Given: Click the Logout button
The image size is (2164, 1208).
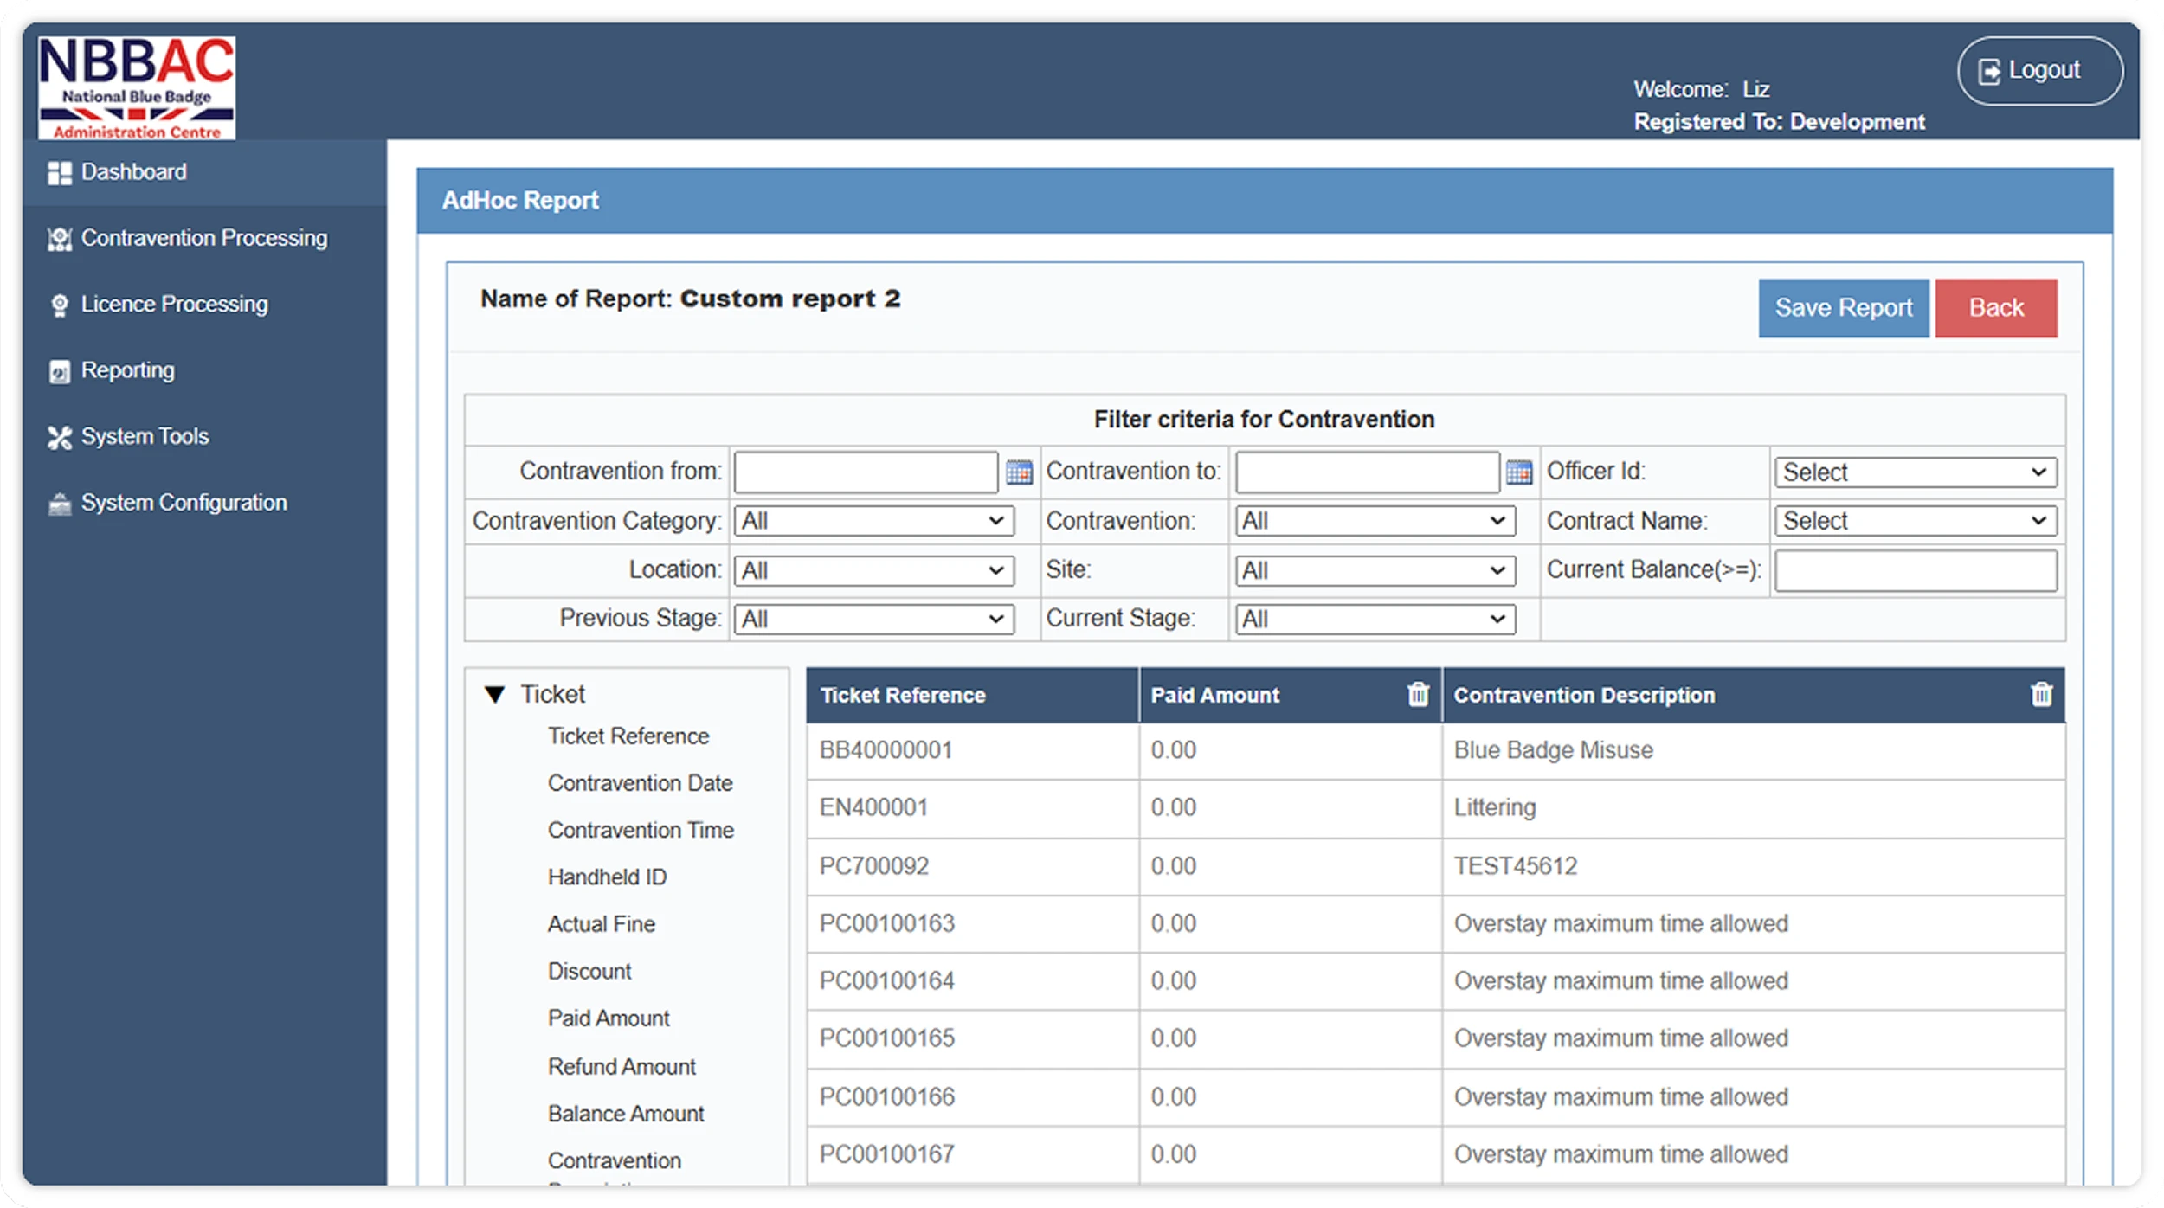Looking at the screenshot, I should point(2039,71).
